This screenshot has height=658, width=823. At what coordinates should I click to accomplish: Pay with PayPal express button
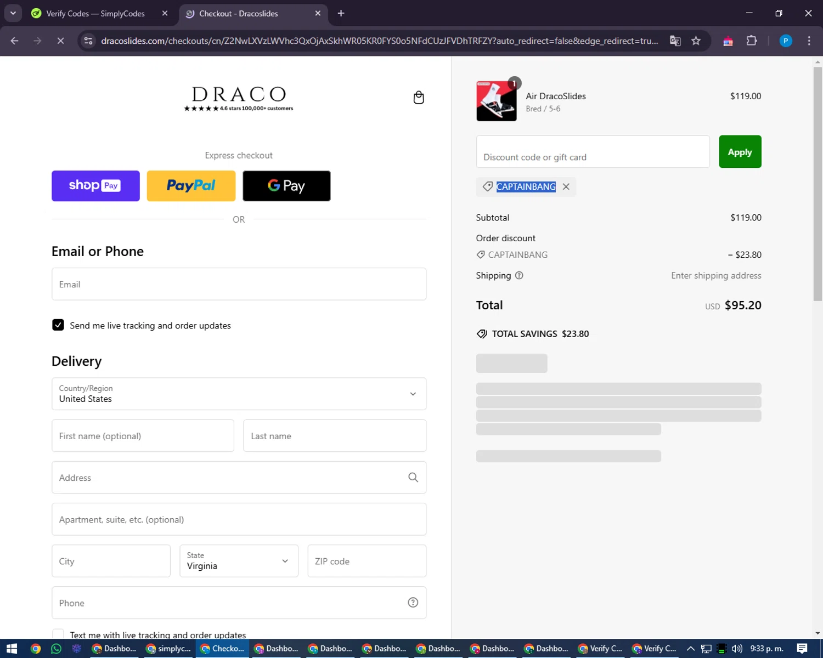tap(191, 186)
